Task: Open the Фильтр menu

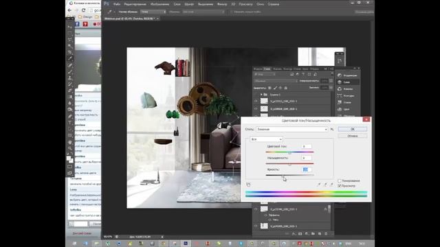Action: pyautogui.click(x=222, y=4)
